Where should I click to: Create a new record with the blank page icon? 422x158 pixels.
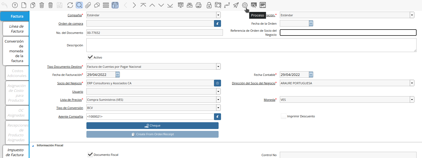(x=24, y=5)
